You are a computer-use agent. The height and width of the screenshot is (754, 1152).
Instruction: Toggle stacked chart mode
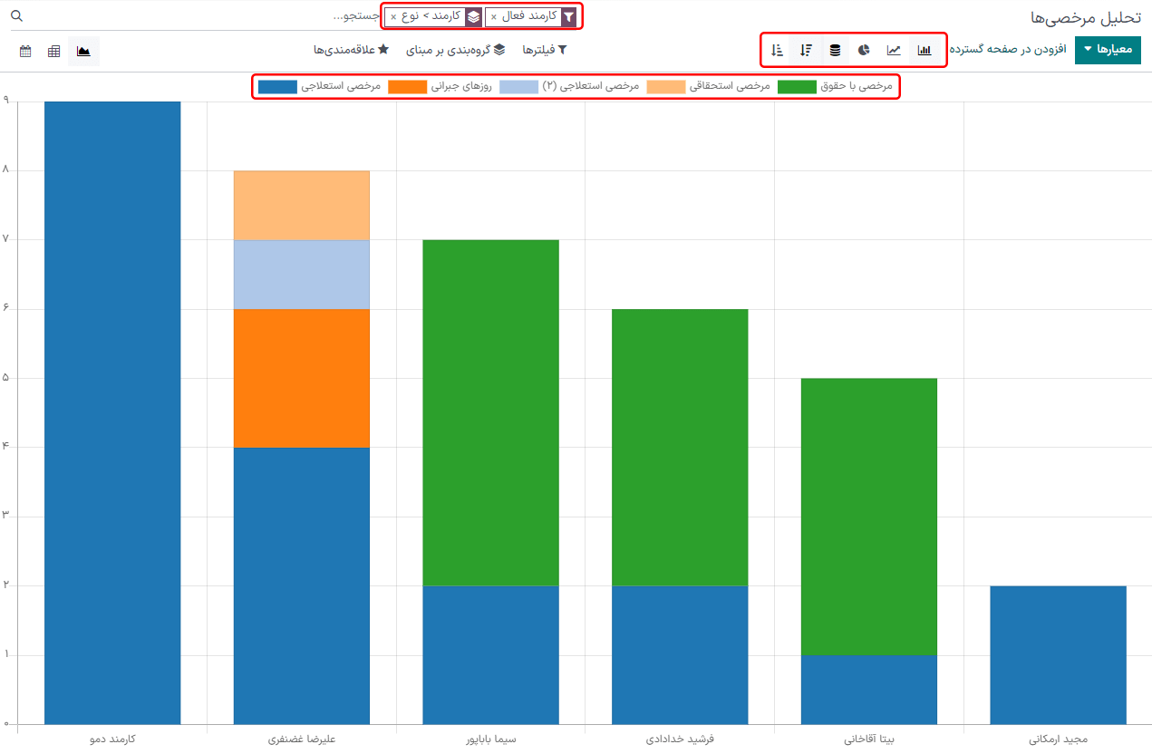[x=835, y=50]
